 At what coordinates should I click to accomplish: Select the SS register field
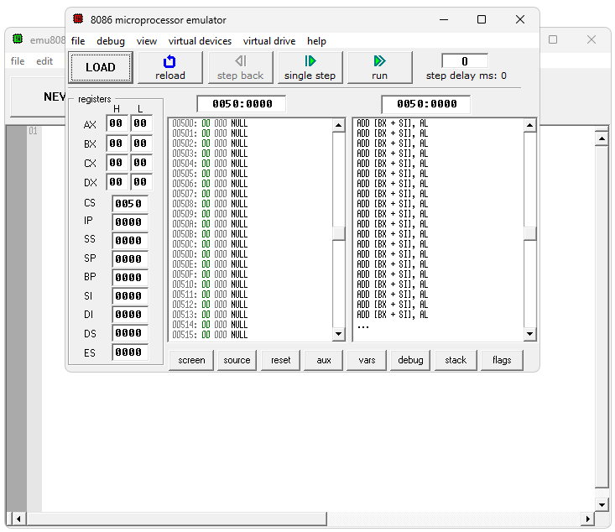click(130, 241)
